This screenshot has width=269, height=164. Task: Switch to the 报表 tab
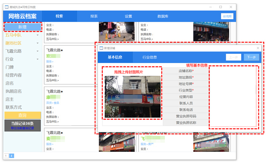(x=94, y=16)
